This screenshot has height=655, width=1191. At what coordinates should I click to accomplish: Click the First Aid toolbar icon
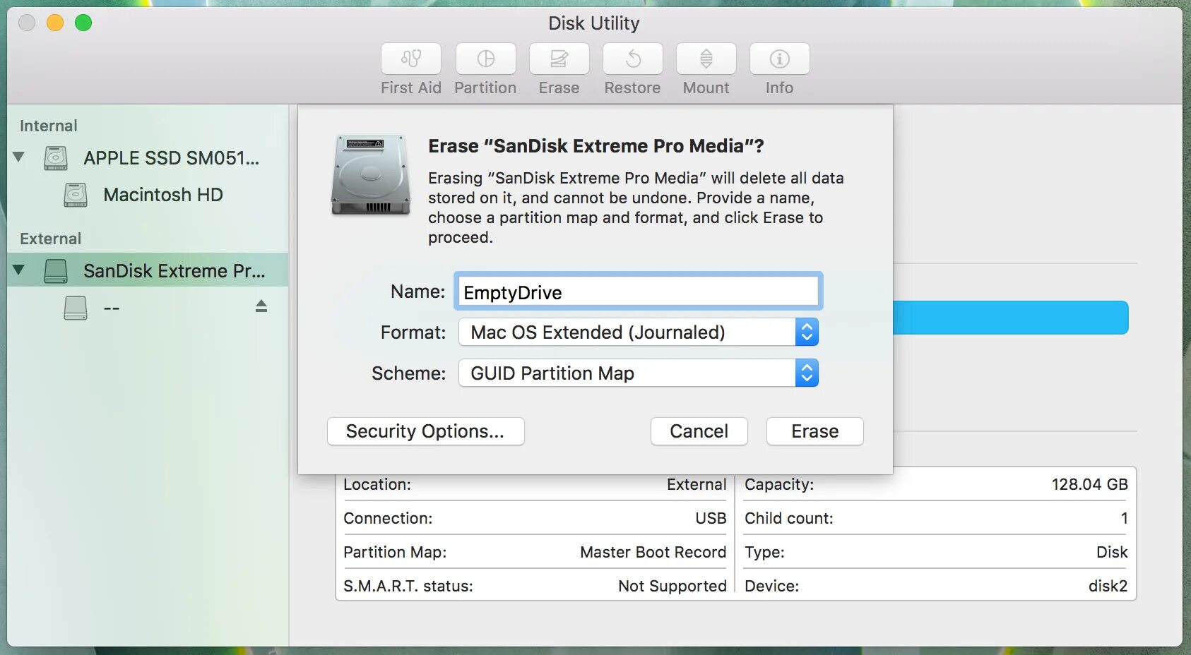coord(411,59)
